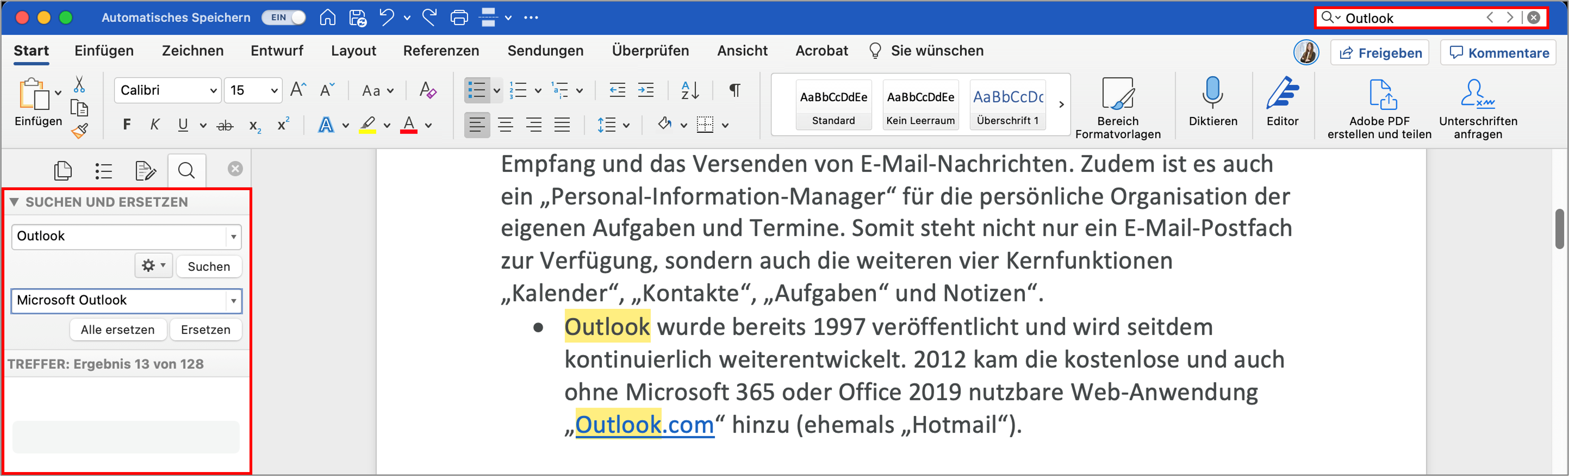The height and width of the screenshot is (476, 1569).
Task: Toggle numbered list
Action: click(518, 91)
